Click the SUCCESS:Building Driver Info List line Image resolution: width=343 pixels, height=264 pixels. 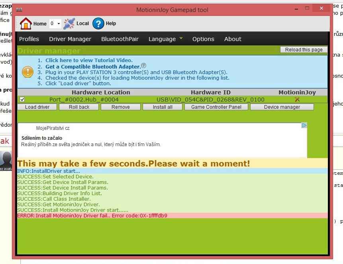click(172, 193)
